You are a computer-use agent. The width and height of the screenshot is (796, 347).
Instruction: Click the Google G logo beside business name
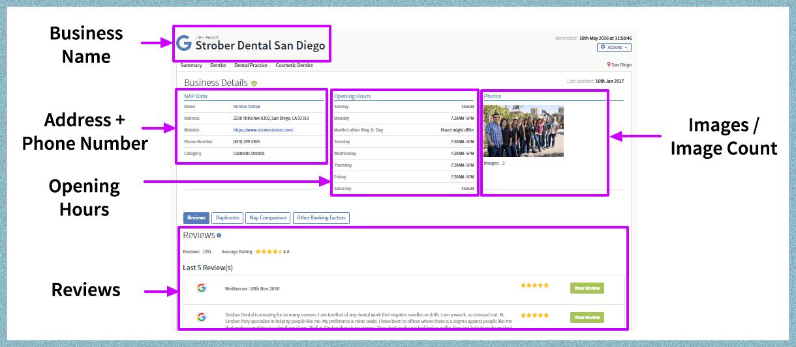coord(184,44)
